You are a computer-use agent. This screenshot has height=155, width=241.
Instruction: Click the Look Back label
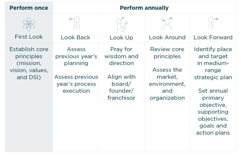tap(75, 37)
